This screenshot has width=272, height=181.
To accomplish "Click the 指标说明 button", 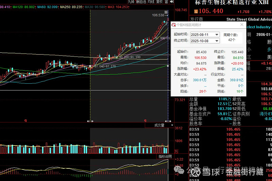I will point(165,157).
